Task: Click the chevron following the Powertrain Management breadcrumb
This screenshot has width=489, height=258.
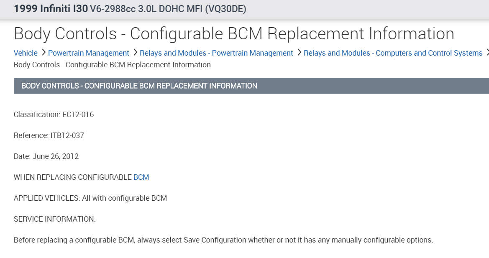Action: pyautogui.click(x=135, y=53)
